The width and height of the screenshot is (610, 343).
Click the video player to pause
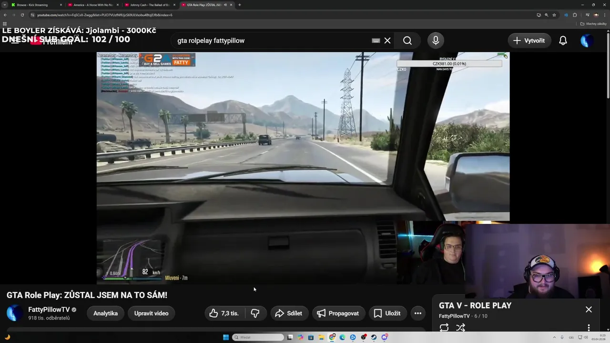tap(303, 168)
